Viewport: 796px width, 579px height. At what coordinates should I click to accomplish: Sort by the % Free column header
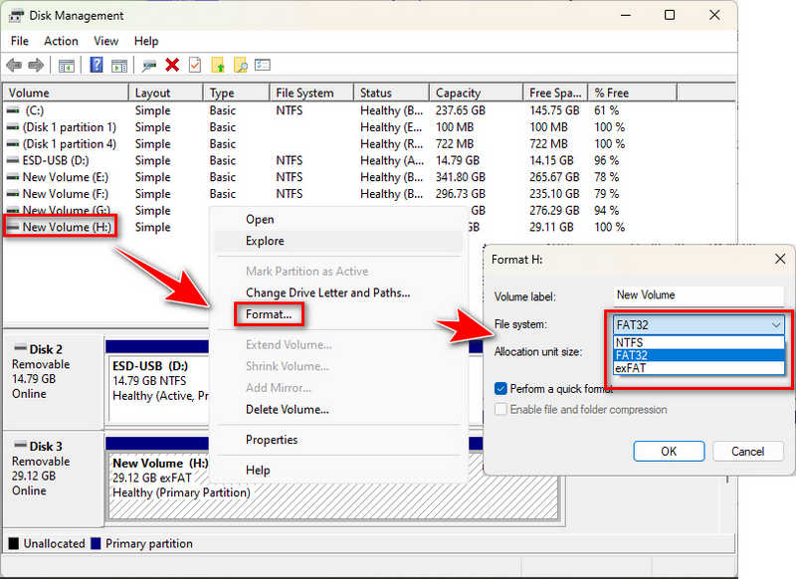[x=632, y=93]
